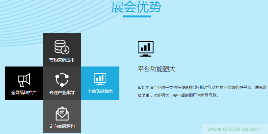Click the 展会优势 section title

[x=136, y=7]
